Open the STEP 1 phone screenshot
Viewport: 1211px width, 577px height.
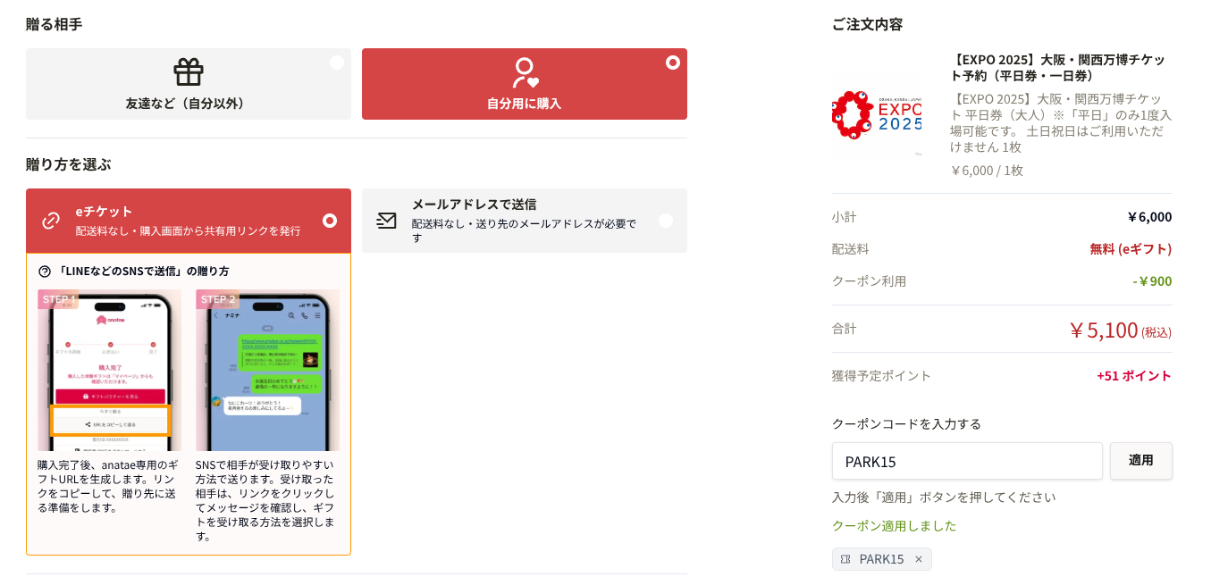point(109,370)
